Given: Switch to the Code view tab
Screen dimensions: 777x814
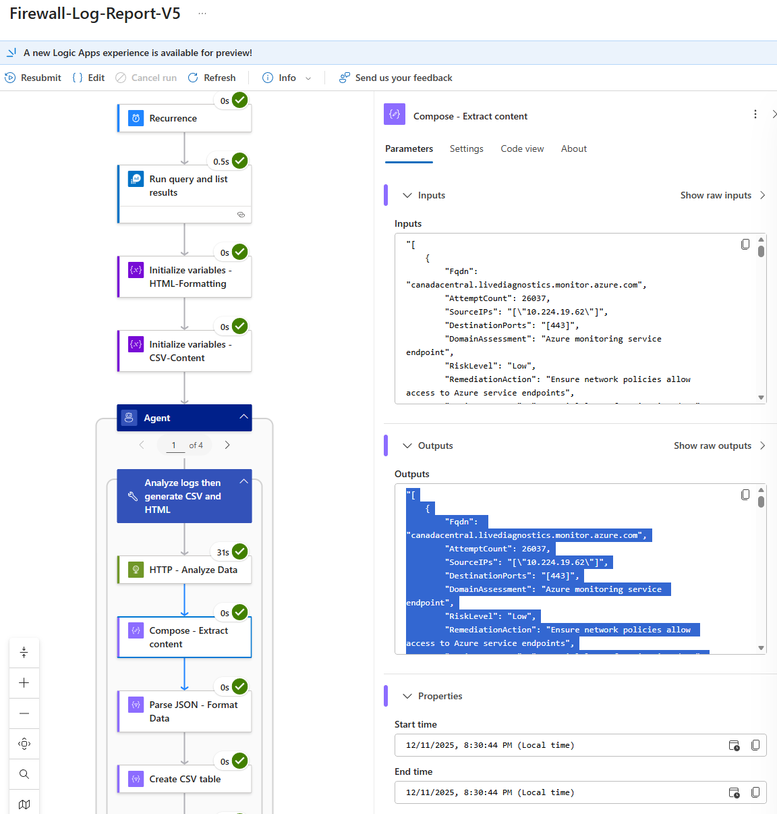Looking at the screenshot, I should tap(522, 149).
